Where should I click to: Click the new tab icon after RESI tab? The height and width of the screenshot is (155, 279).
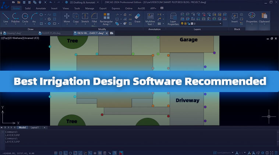(x=112, y=33)
